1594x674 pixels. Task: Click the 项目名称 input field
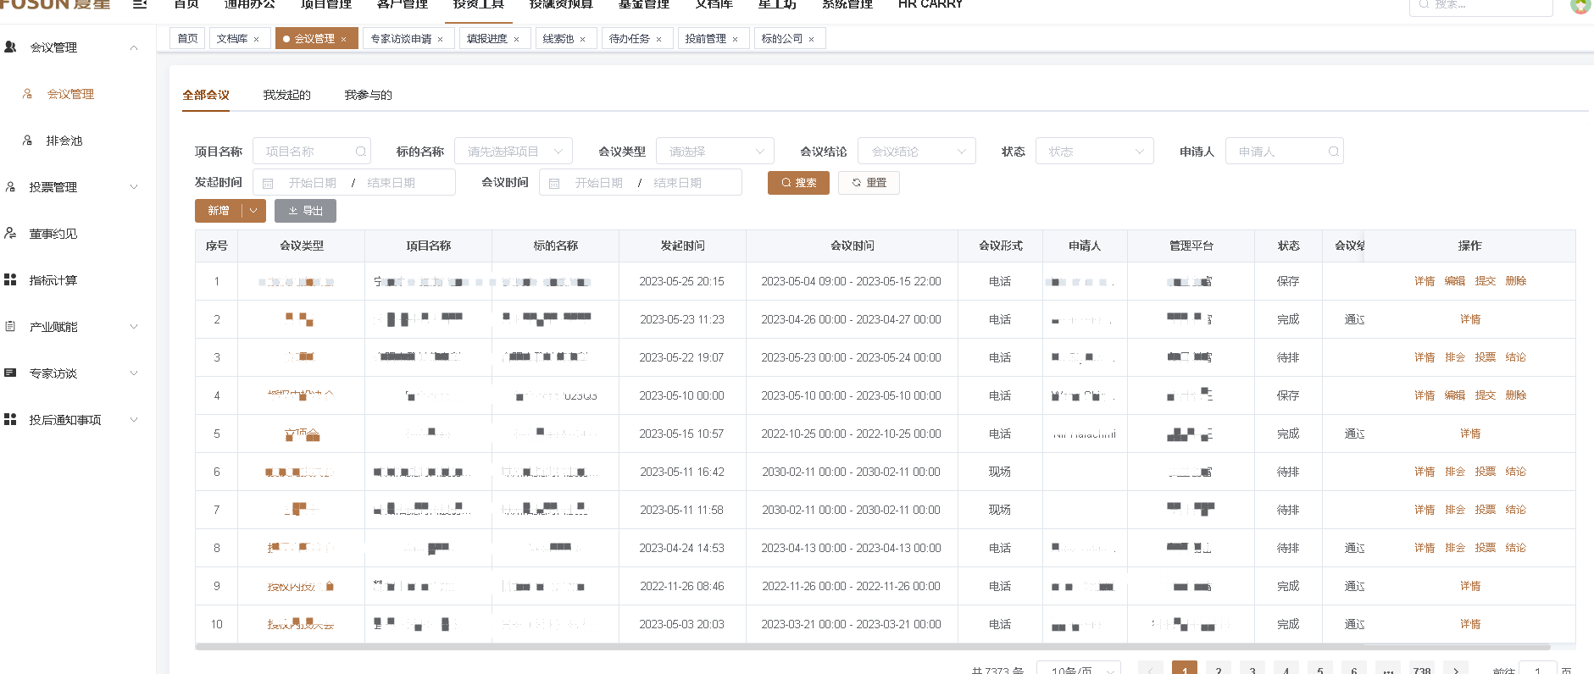312,152
